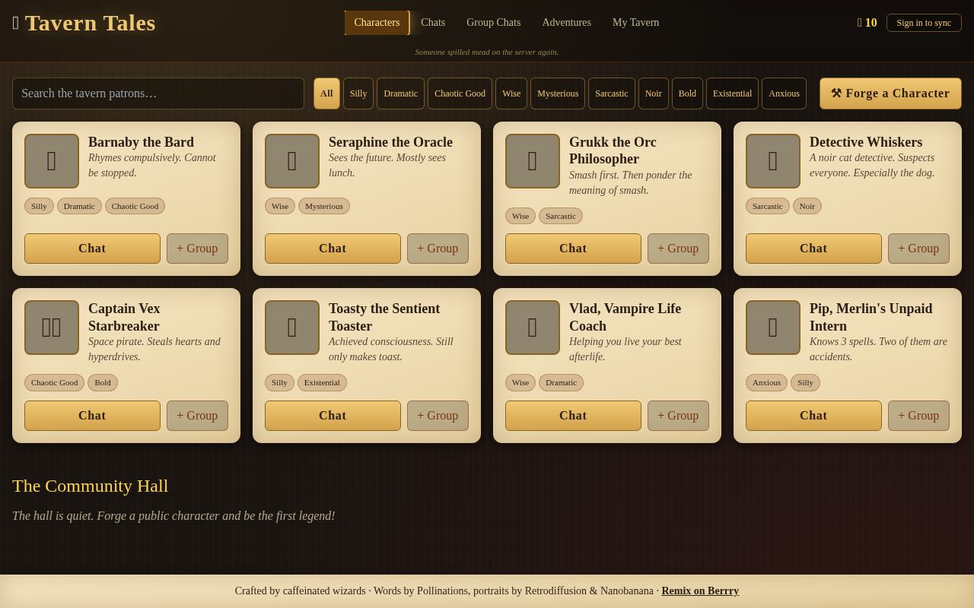Click Detective Whiskers avatar portrait
Viewport: 974px width, 608px height.
coord(773,161)
